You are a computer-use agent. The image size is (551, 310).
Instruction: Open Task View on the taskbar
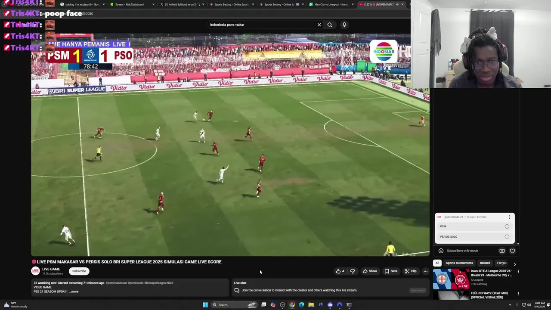click(263, 305)
